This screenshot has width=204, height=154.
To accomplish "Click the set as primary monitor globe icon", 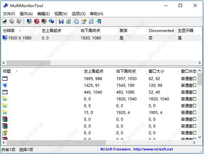I will click(x=51, y=21).
